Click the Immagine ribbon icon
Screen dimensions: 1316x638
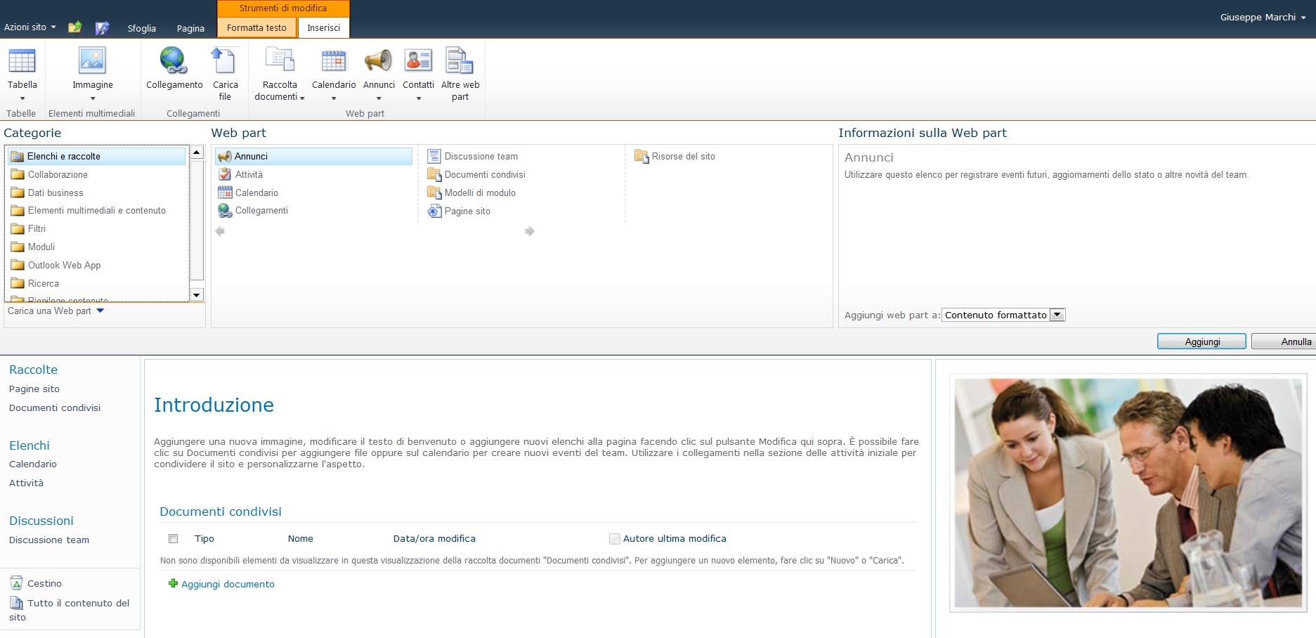point(92,61)
